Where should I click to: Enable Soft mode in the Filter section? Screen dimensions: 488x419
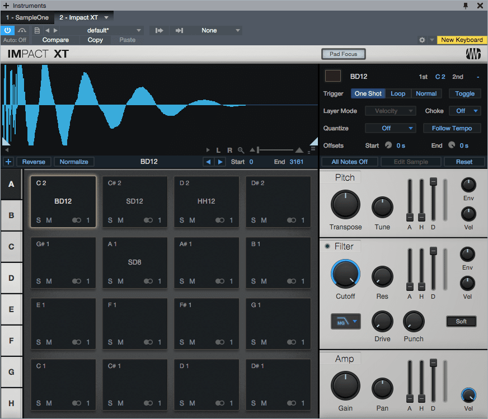click(x=461, y=321)
